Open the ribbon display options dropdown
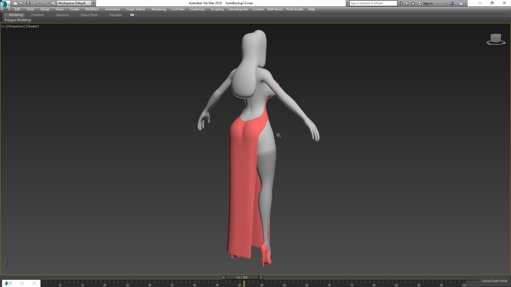Screen dimensions: 511x287 (136, 15)
